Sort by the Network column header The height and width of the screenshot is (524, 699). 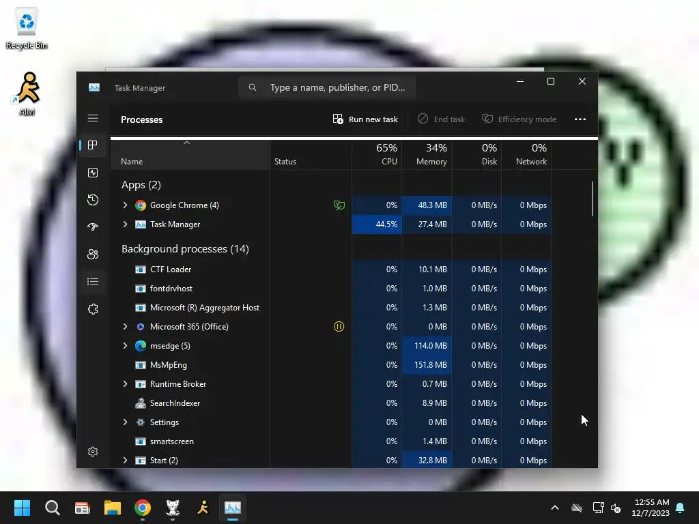click(526, 155)
